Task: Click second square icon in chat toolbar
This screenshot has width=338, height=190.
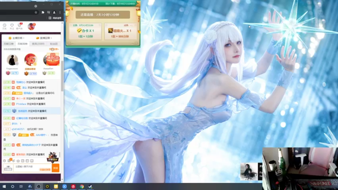Action: tap(27, 161)
